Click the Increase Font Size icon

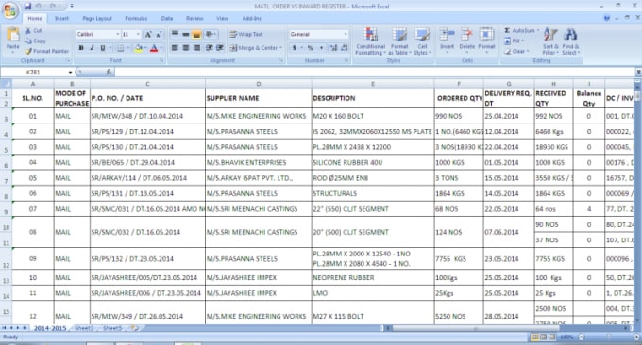148,34
